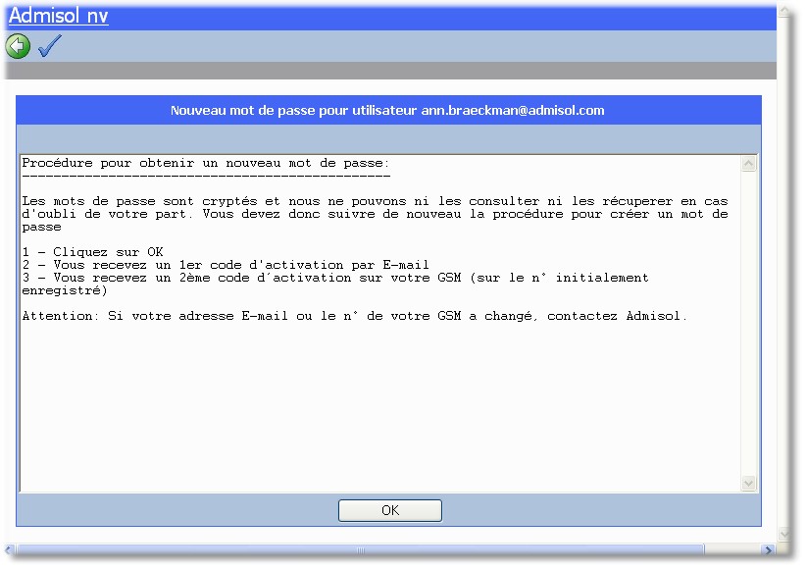Click the horizontal scrollbar right arrow
806x570 pixels.
[x=768, y=550]
